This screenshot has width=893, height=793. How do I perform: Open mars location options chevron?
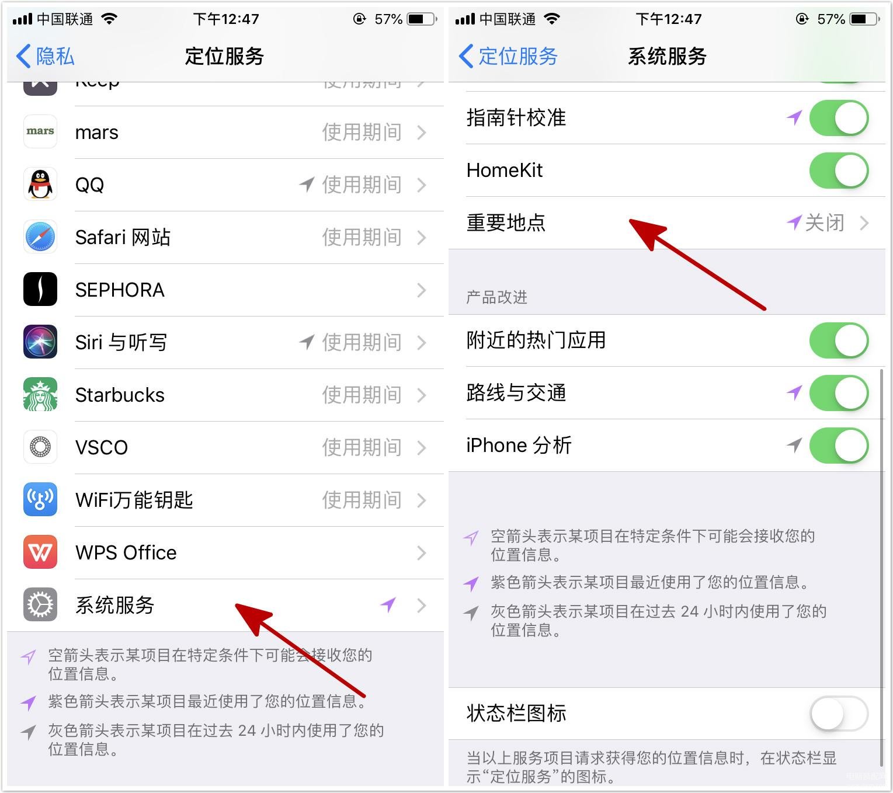[422, 133]
